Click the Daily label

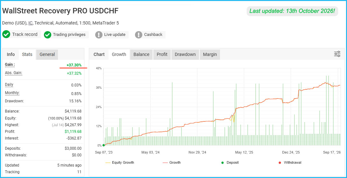(9, 85)
